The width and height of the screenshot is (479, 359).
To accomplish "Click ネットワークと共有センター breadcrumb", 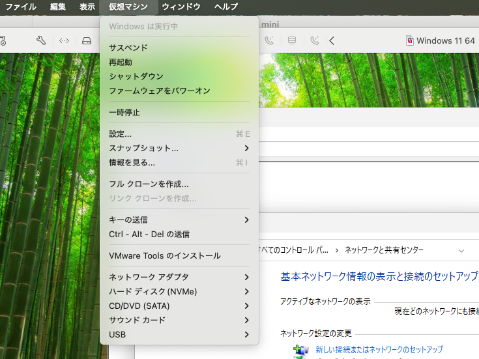I will pos(384,250).
